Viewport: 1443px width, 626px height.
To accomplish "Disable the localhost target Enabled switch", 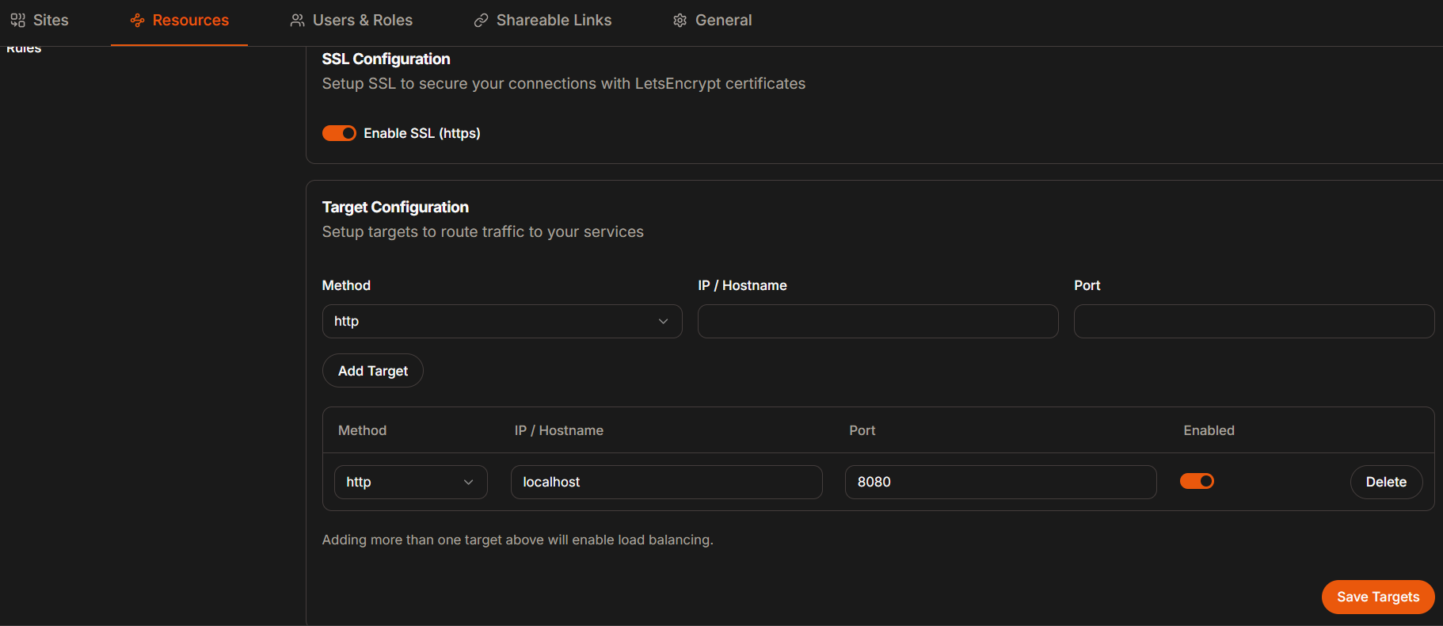I will (x=1197, y=481).
